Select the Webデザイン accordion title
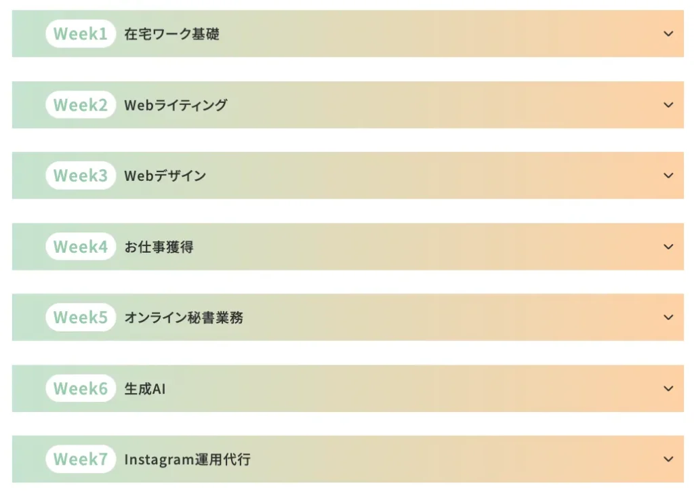This screenshot has height=494, width=694. tap(165, 176)
